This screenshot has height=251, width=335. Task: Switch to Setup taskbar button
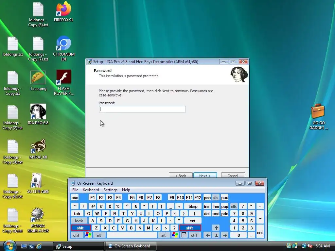pos(79,246)
